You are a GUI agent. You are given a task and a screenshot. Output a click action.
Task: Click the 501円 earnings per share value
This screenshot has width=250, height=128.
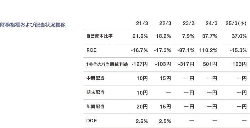tap(210, 65)
